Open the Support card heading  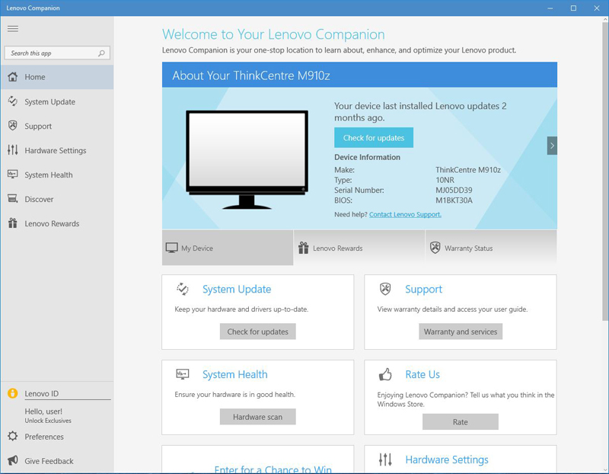[423, 290]
